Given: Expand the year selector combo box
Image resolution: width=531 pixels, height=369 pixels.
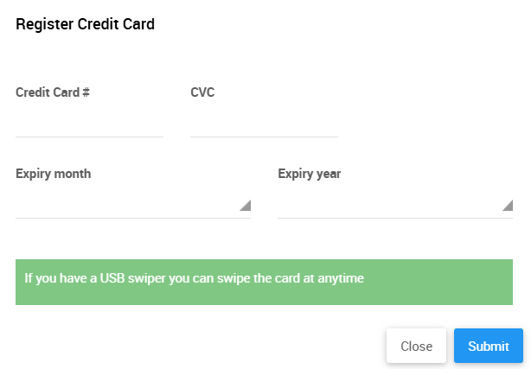Looking at the screenshot, I should (x=394, y=205).
